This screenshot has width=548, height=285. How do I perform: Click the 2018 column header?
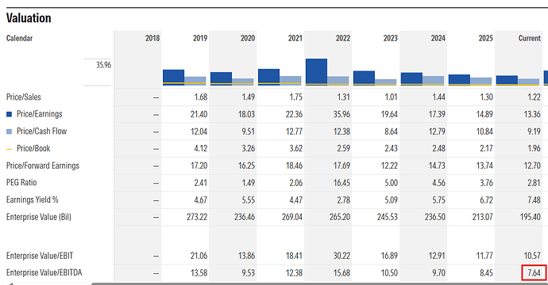click(x=152, y=38)
